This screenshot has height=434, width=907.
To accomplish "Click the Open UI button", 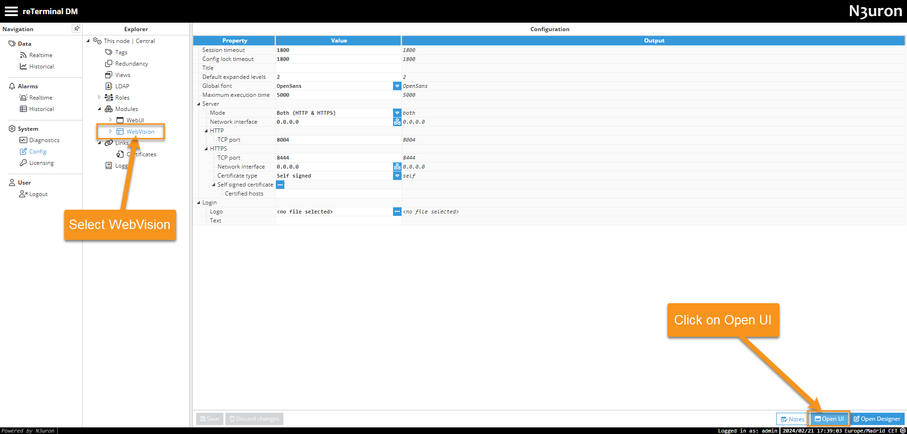I will [x=830, y=419].
